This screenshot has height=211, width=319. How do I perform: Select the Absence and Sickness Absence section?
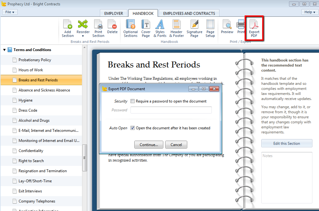point(41,90)
